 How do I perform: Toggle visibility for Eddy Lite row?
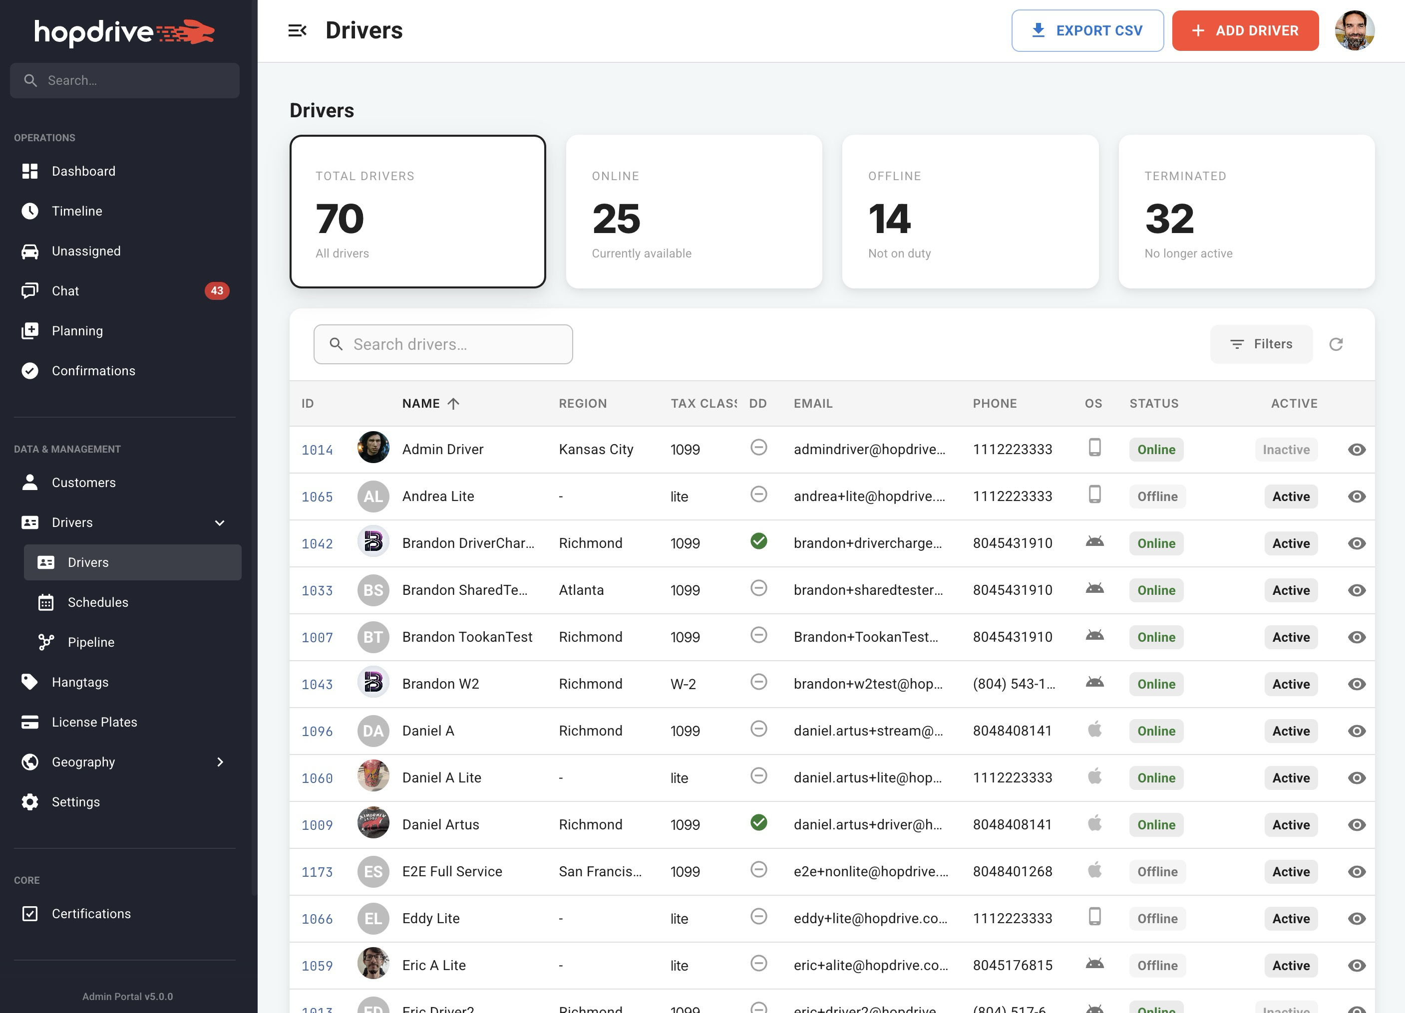pyautogui.click(x=1357, y=918)
